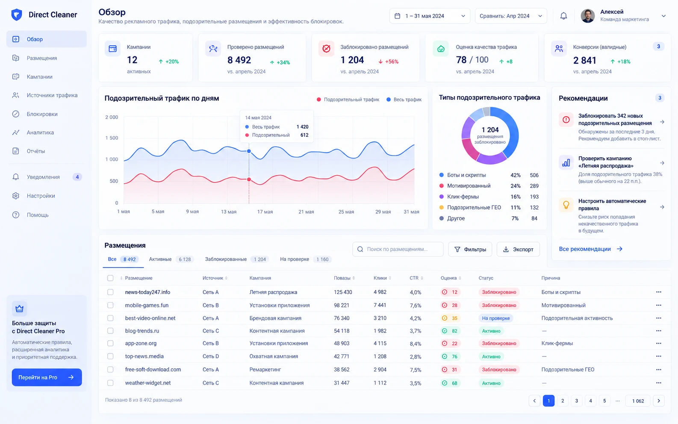Click the Аналитика chart icon in sidebar
Screen dimensions: 678x424
(16, 132)
